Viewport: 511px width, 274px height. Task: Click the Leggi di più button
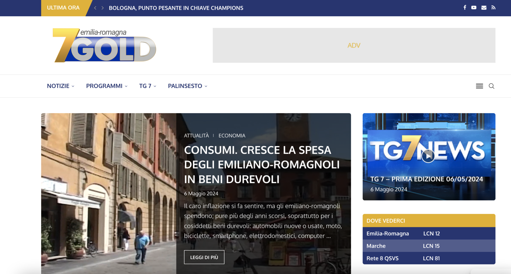[x=204, y=257]
